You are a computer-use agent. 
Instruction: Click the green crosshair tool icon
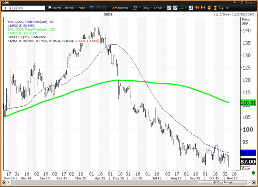181,8
